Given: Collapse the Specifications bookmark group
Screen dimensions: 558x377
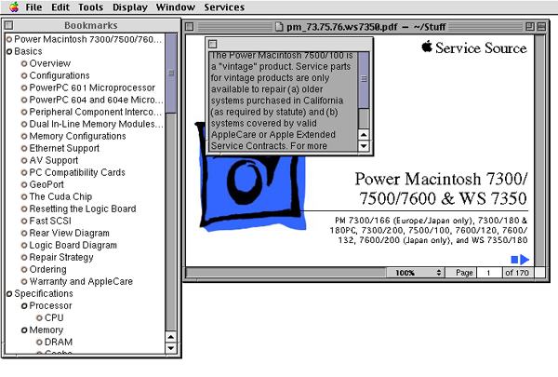Looking at the screenshot, I should [x=9, y=294].
